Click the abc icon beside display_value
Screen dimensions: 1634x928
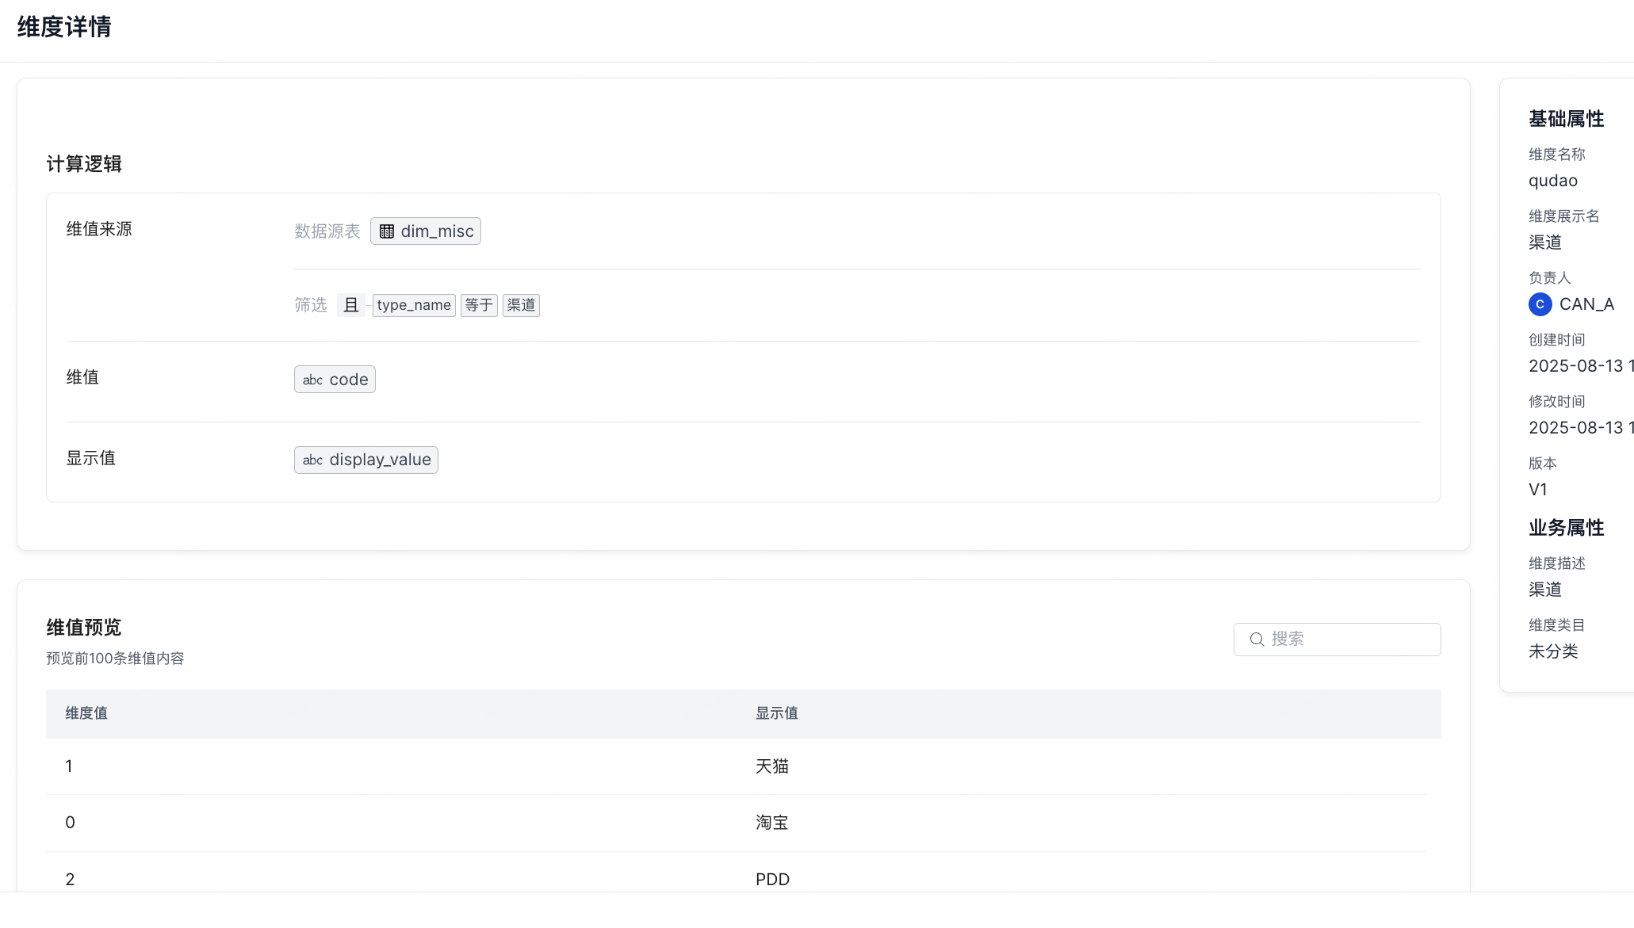(x=312, y=460)
